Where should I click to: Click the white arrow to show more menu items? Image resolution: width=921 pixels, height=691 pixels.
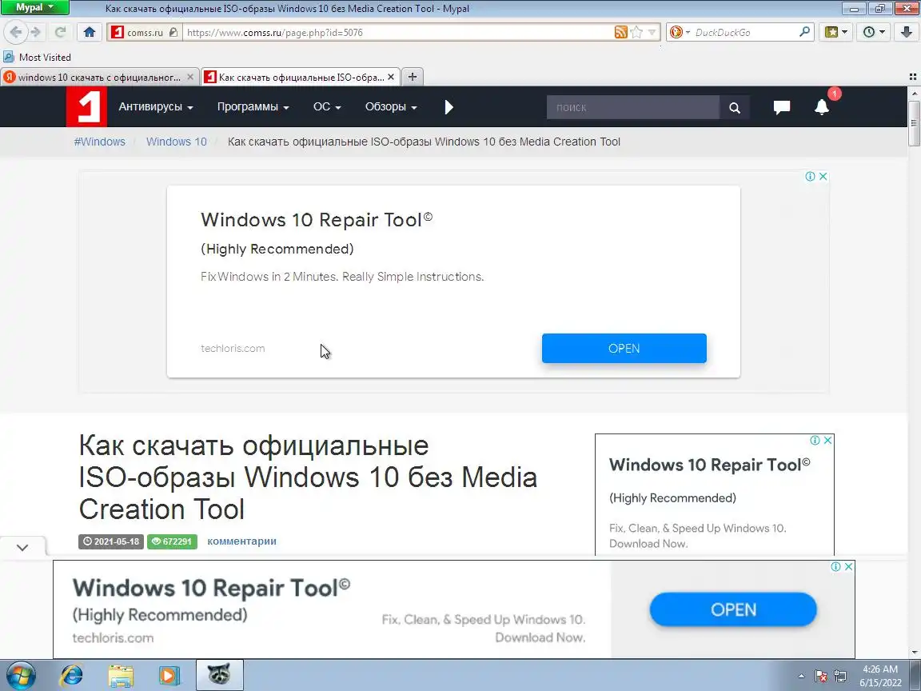point(449,107)
